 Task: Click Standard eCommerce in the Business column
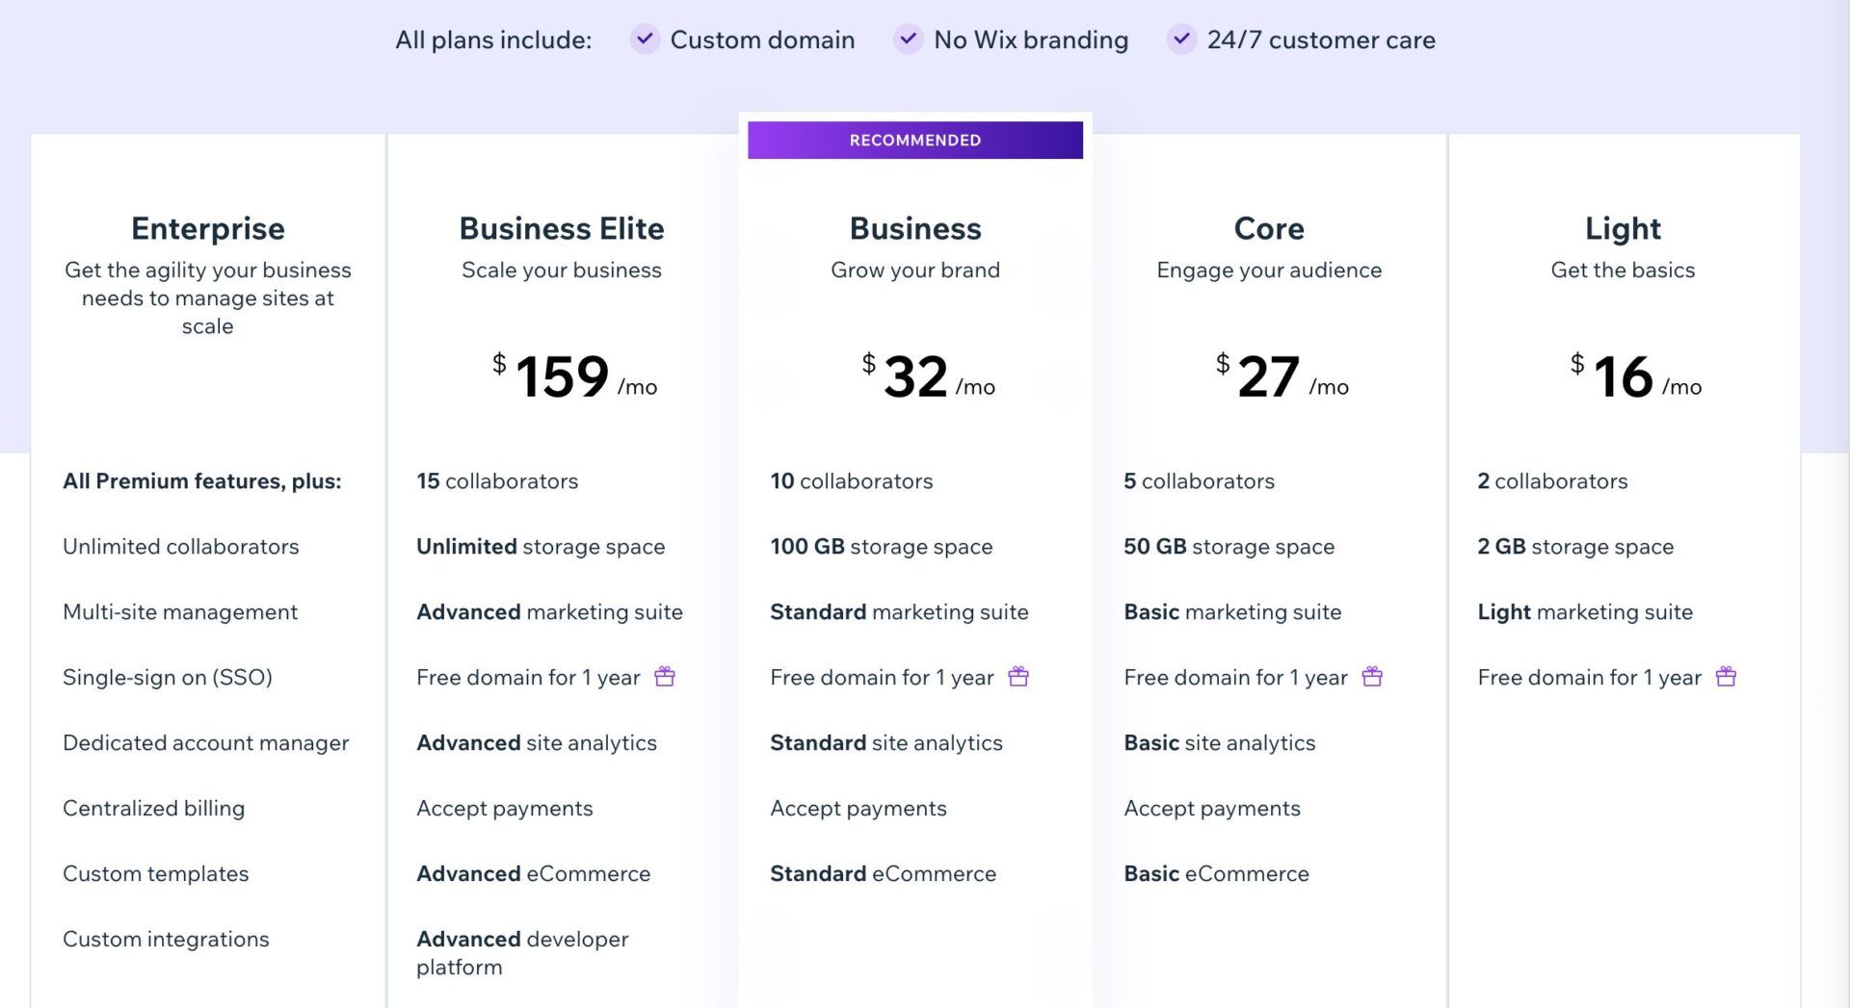[x=883, y=873]
